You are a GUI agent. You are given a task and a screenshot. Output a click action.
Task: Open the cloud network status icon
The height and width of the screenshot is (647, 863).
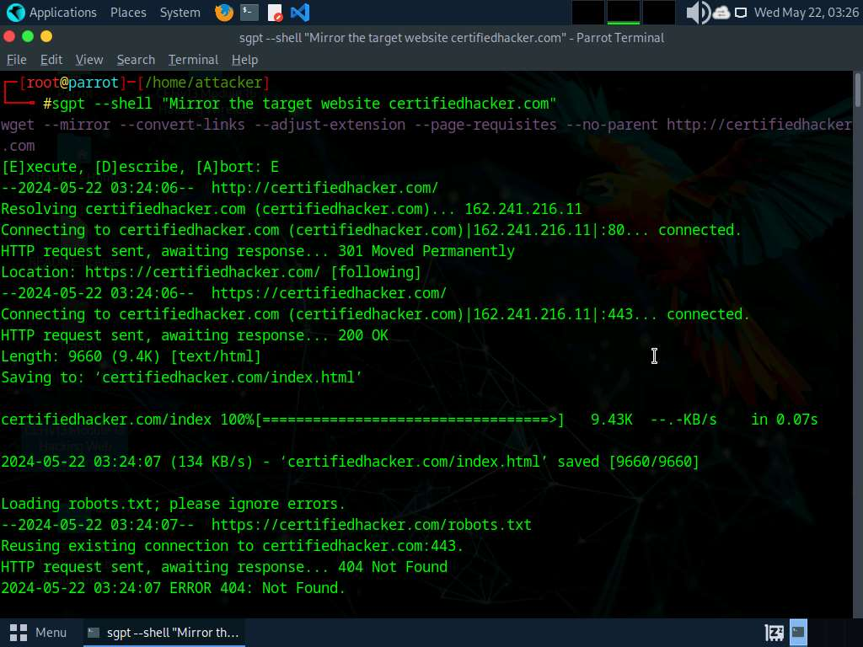coord(721,13)
